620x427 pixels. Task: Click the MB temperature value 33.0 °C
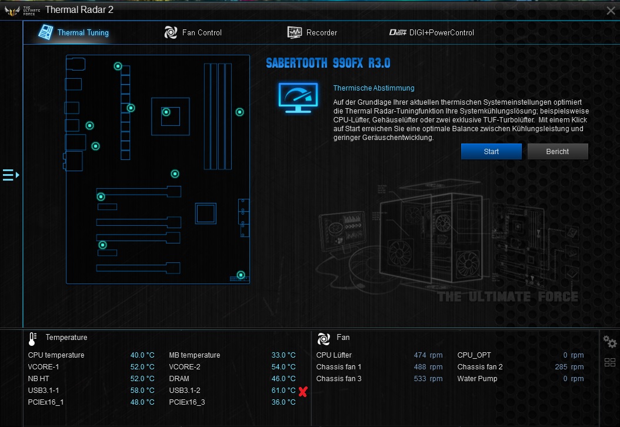tap(284, 355)
